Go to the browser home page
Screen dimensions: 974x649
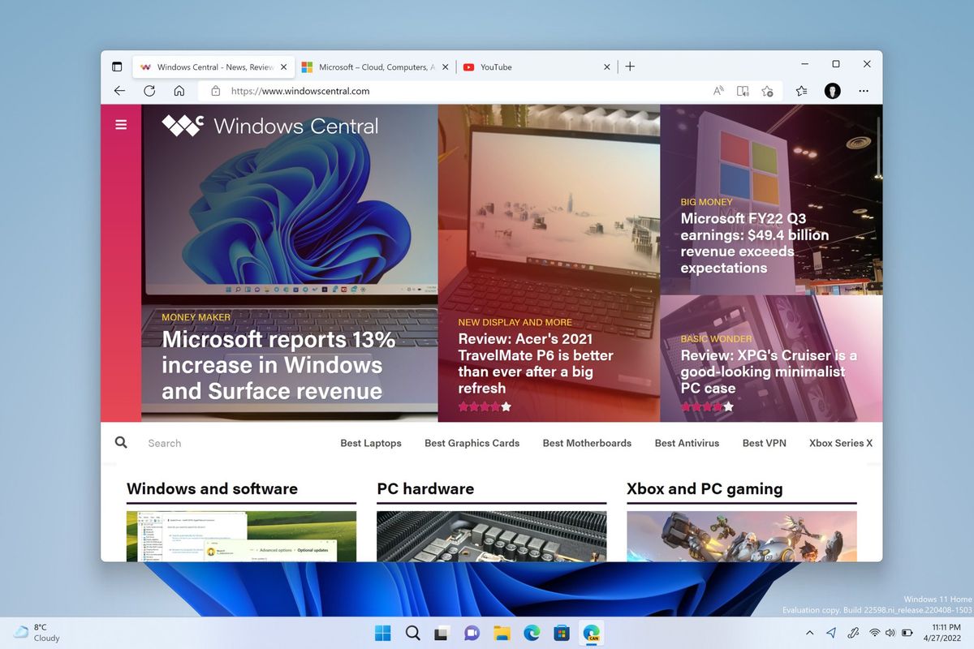coord(179,91)
